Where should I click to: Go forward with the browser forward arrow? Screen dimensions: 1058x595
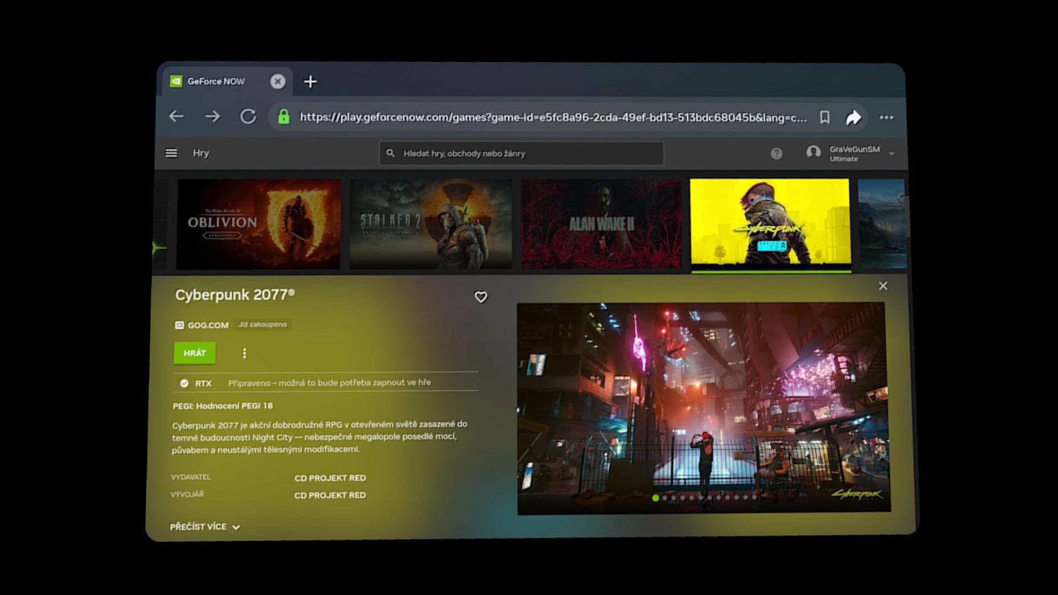tap(212, 116)
